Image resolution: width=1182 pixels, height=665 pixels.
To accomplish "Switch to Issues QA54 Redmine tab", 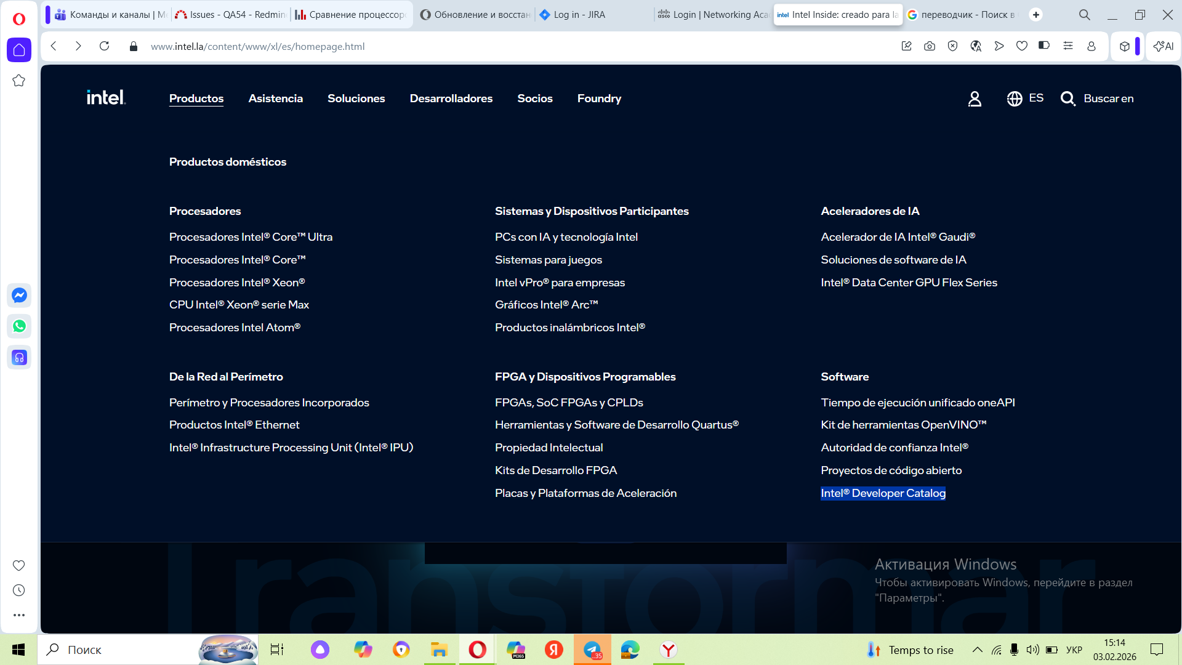I will click(x=230, y=14).
